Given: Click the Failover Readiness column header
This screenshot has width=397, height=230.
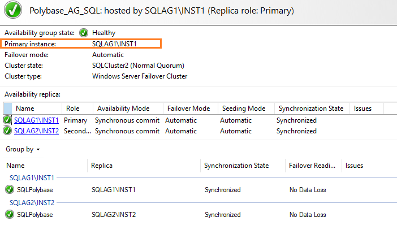Looking at the screenshot, I should point(313,166).
